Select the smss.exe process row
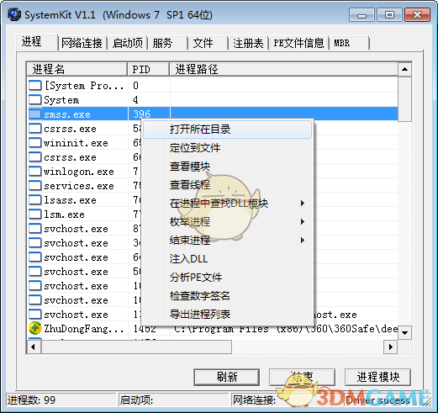This screenshot has height=413, width=438. 213,114
